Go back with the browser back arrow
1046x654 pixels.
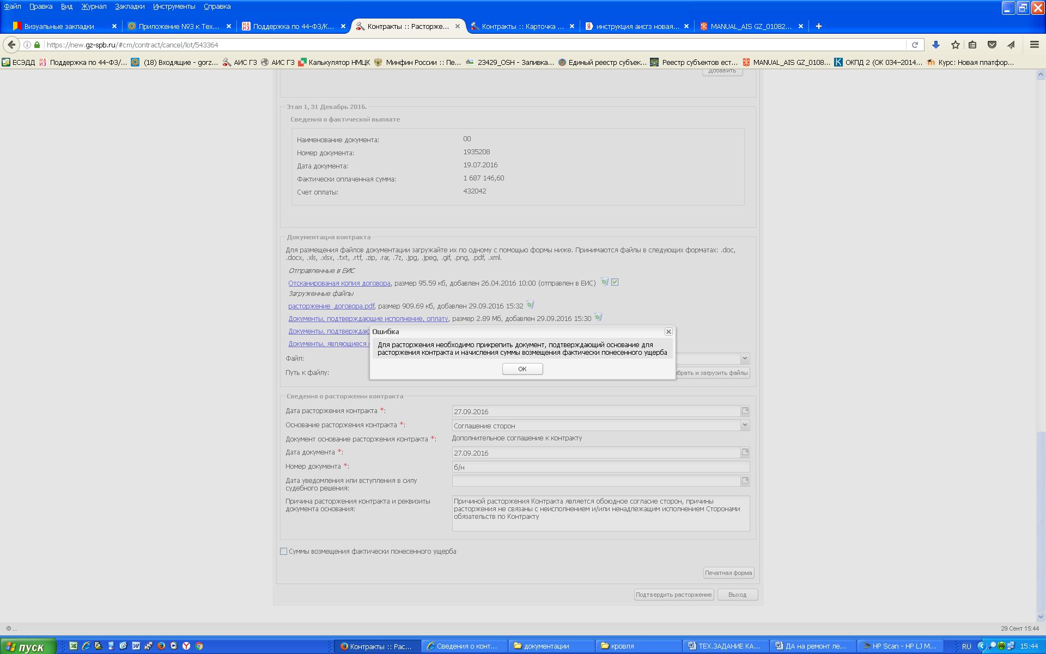click(x=11, y=45)
